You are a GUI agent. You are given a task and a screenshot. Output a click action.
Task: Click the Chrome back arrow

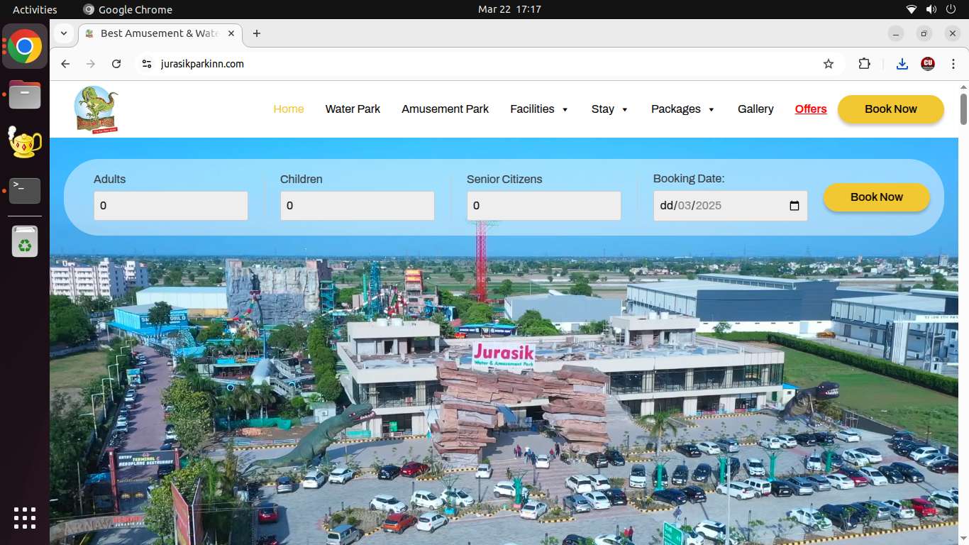65,64
